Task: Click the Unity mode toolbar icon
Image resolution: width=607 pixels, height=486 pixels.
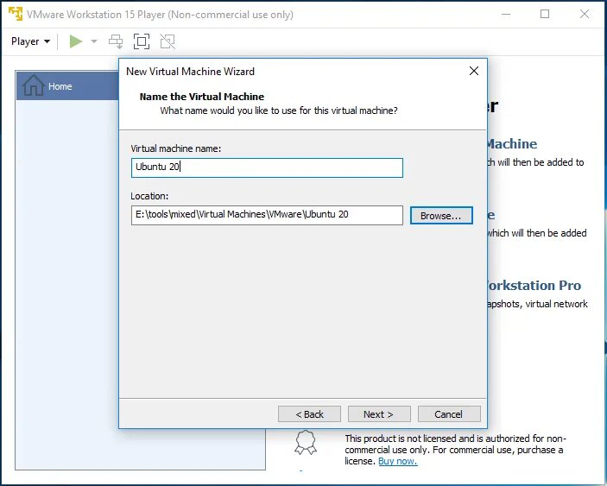Action: tap(168, 41)
